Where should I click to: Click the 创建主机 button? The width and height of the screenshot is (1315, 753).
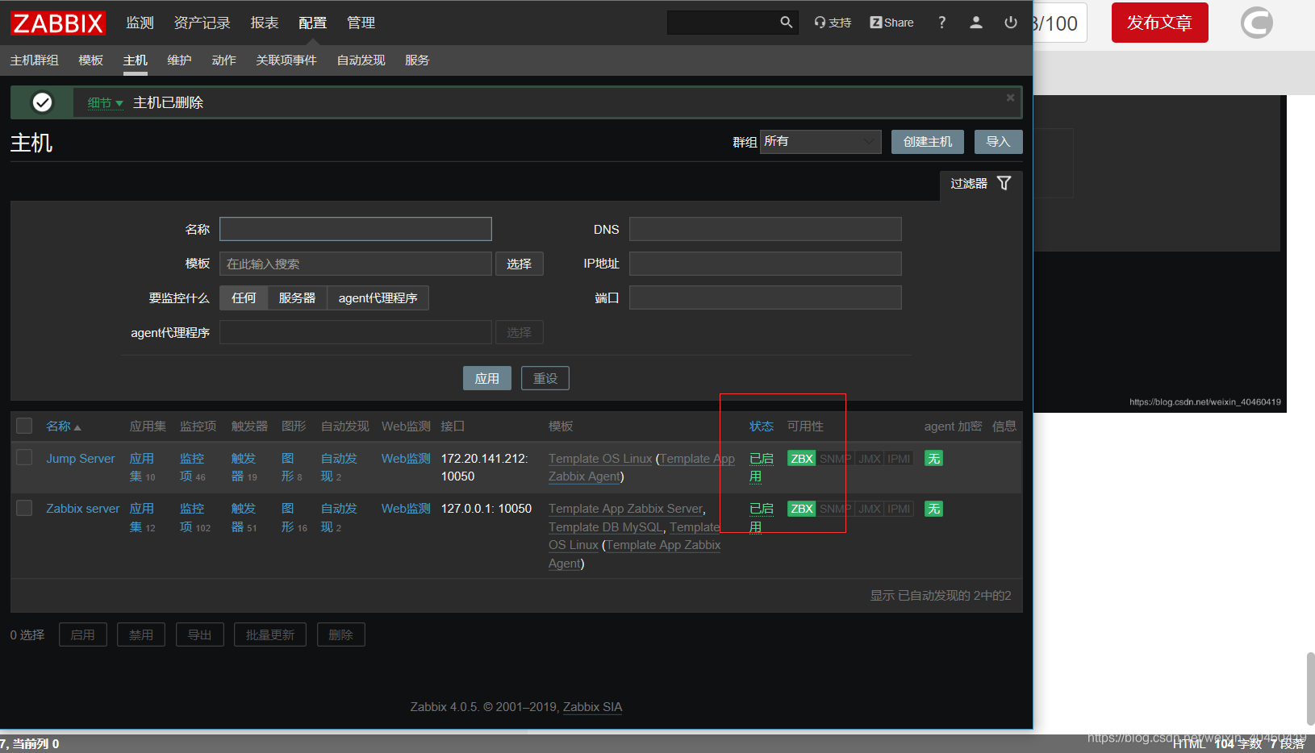point(927,142)
